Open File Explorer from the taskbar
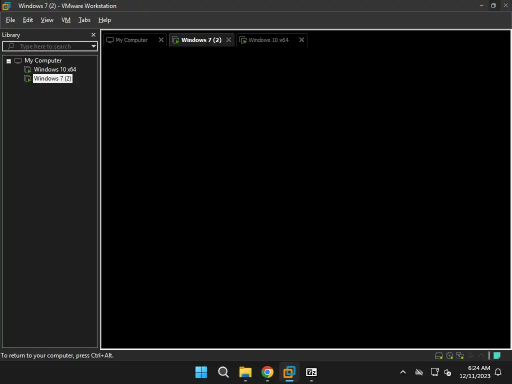The image size is (512, 384). point(245,372)
